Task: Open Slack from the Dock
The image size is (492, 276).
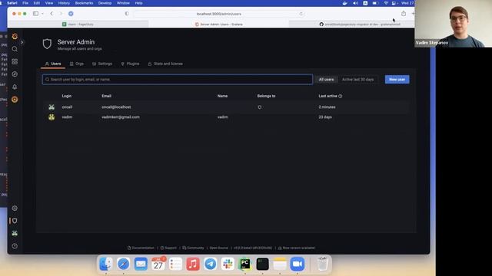Action: point(228,264)
